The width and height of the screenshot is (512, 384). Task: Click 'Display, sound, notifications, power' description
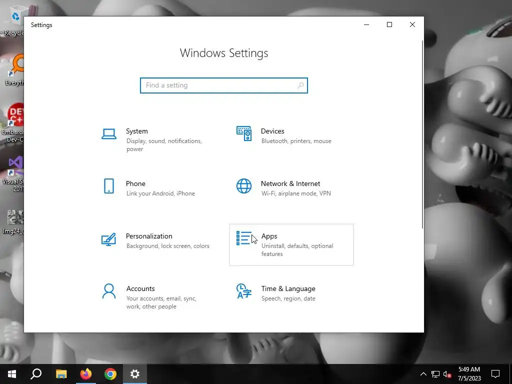tap(164, 145)
